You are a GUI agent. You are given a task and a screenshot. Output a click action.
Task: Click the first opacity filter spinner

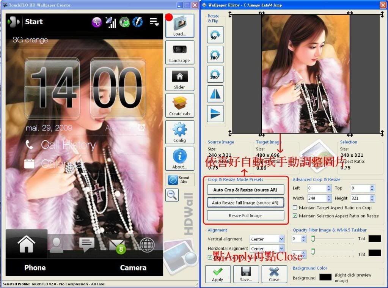coord(304,239)
